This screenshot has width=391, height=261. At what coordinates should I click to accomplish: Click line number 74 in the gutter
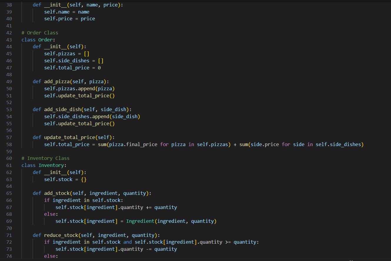coord(9,256)
